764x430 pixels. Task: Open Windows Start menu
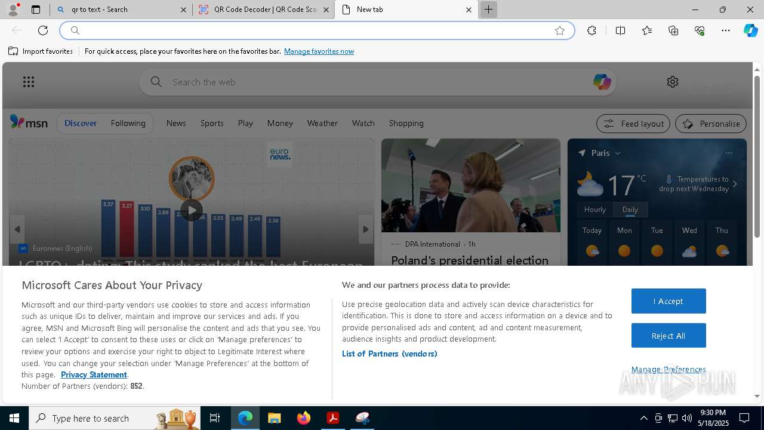tap(14, 418)
